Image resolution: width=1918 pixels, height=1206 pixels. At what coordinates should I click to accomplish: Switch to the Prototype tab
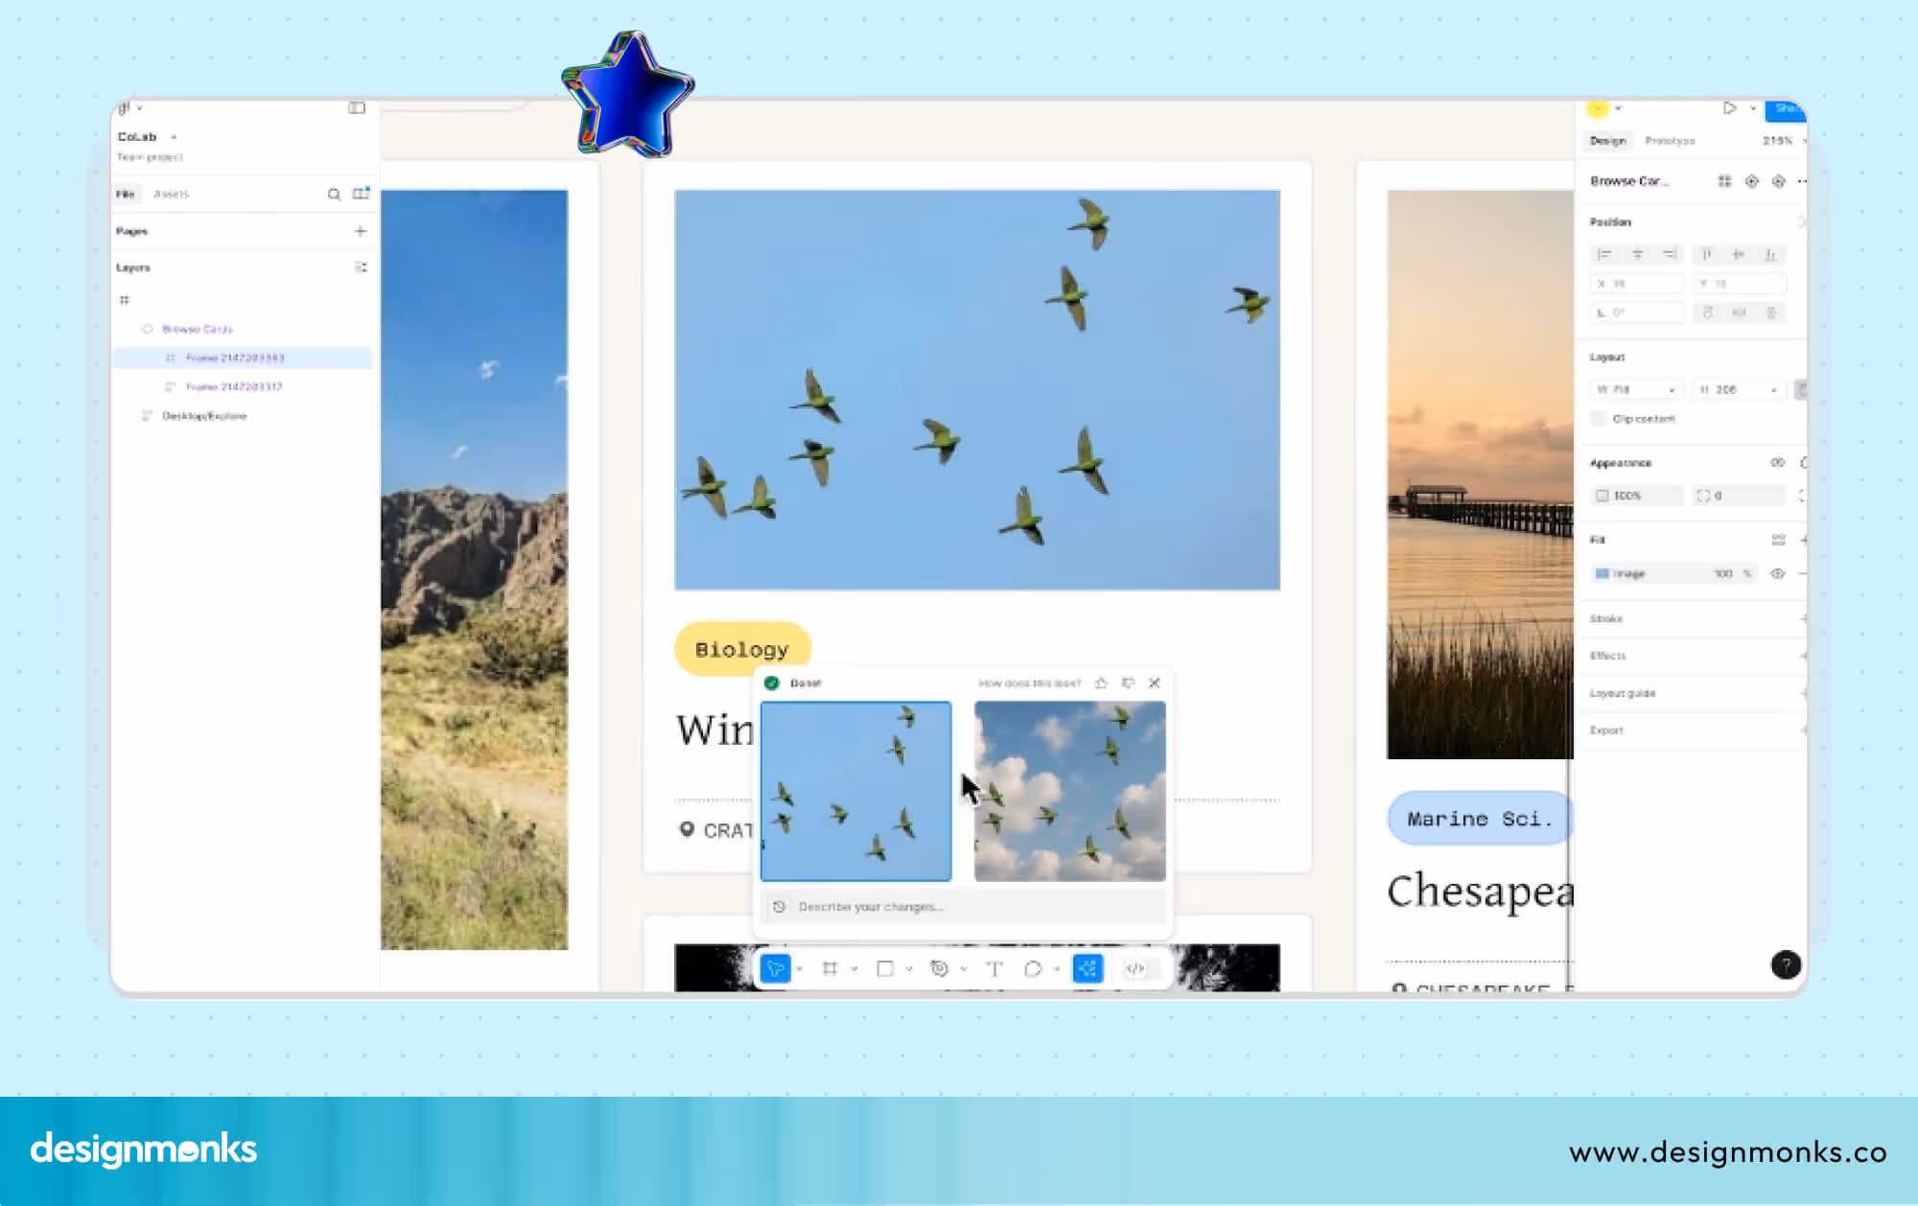click(x=1670, y=141)
